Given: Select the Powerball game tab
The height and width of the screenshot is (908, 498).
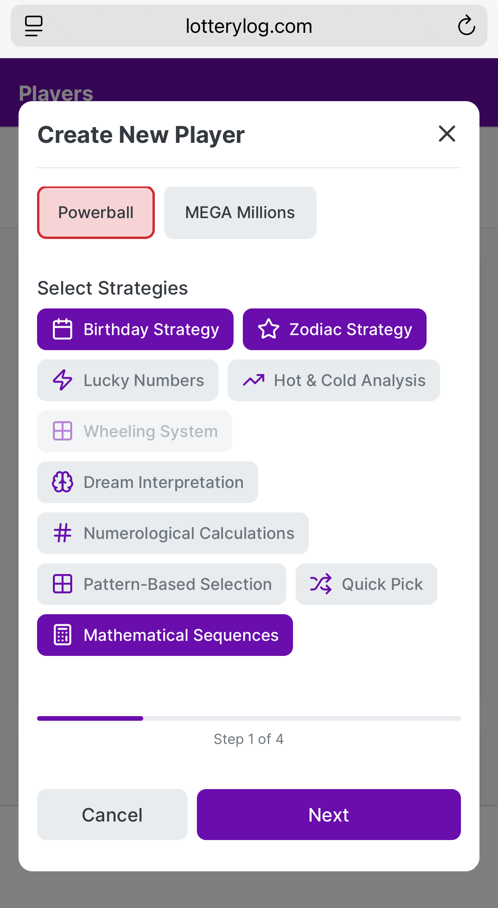Looking at the screenshot, I should coord(96,213).
